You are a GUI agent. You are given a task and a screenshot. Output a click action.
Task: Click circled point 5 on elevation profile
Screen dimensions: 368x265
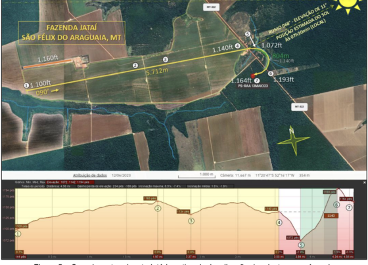pyautogui.click(x=302, y=245)
